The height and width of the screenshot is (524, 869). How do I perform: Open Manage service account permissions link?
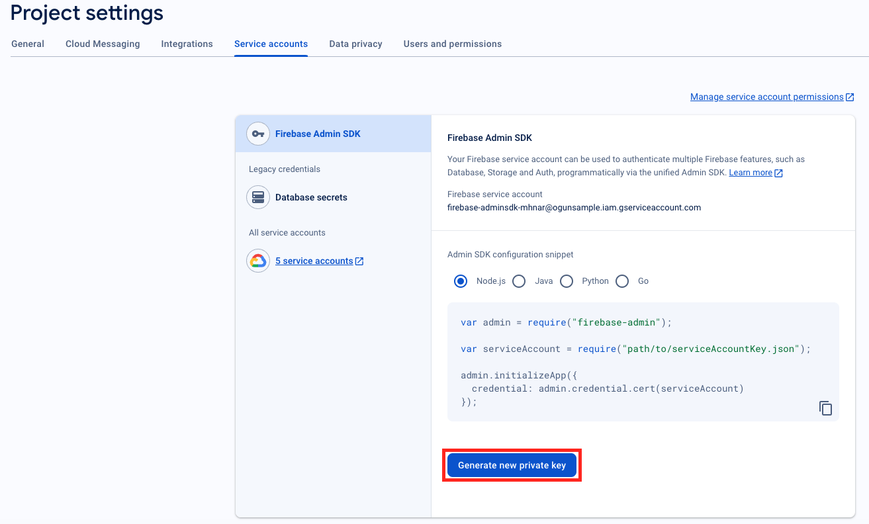766,97
